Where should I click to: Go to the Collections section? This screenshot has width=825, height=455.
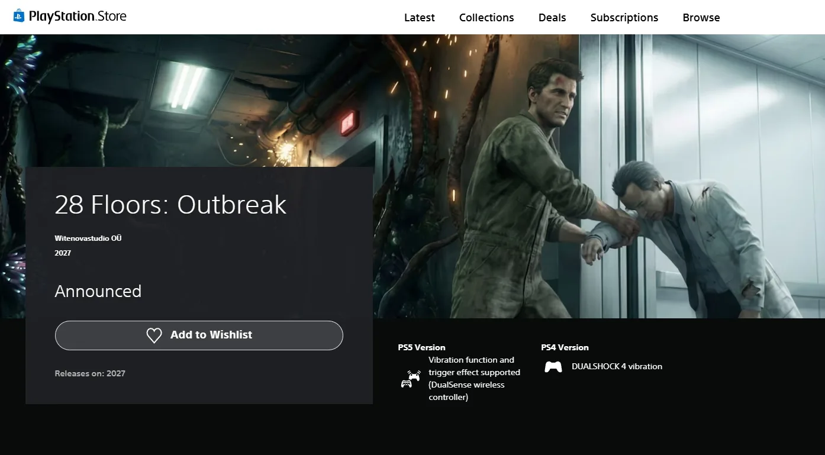click(486, 18)
